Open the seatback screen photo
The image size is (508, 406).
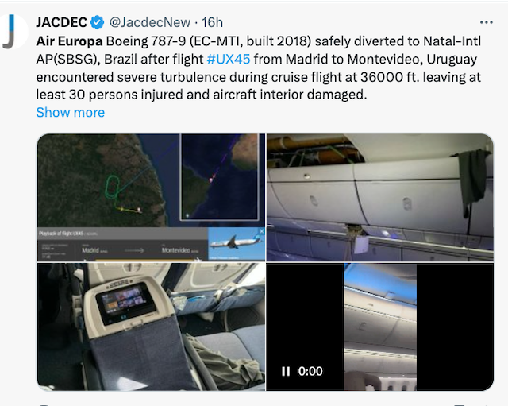(x=151, y=326)
